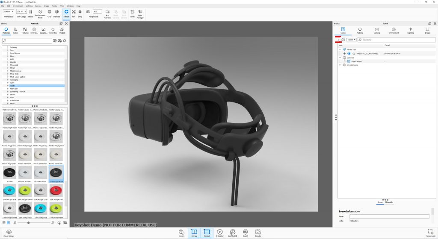The width and height of the screenshot is (438, 239).
Task: Click the Import button
Action: point(181,233)
